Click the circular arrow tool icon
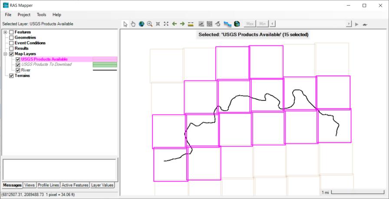 218,24
